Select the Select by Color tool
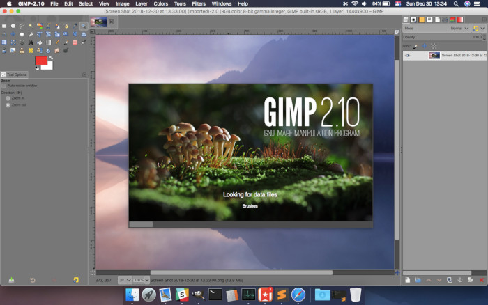The image size is (488, 305). pyautogui.click(x=40, y=26)
